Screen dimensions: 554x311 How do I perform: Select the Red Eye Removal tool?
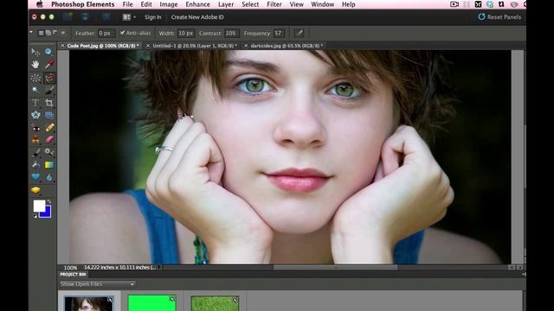35,128
